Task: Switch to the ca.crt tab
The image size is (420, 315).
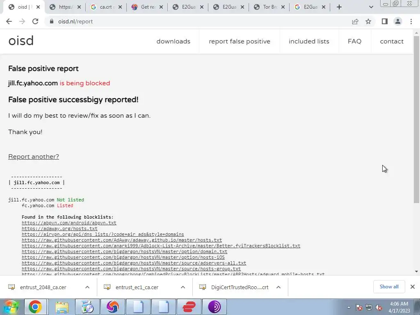Action: point(105,7)
